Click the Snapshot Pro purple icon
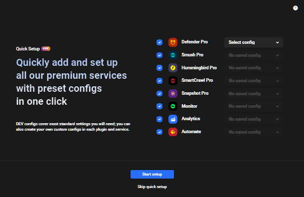 pyautogui.click(x=173, y=94)
